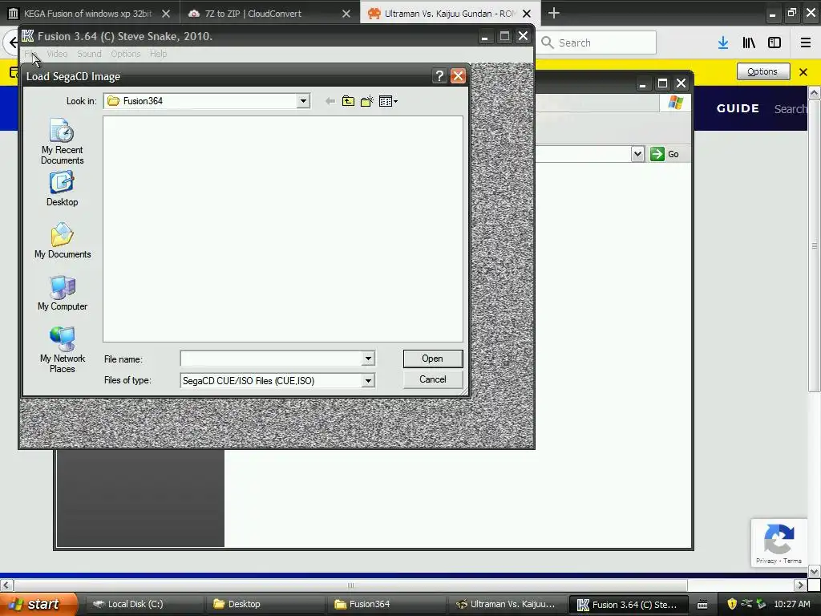Open the Video menu in Fusion
The height and width of the screenshot is (616, 821).
tap(57, 54)
